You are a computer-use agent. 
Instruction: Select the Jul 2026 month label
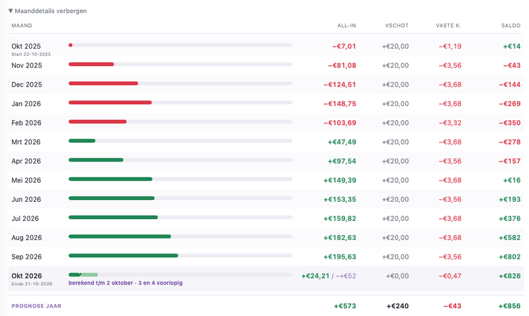(25, 219)
